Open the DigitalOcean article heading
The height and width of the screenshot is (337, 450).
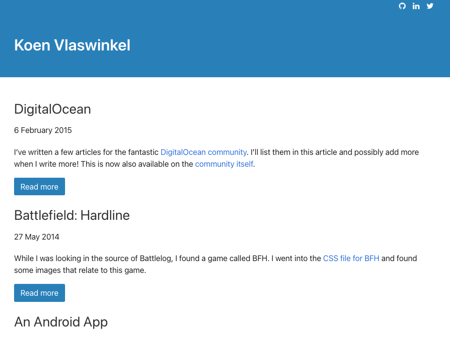[x=52, y=109]
